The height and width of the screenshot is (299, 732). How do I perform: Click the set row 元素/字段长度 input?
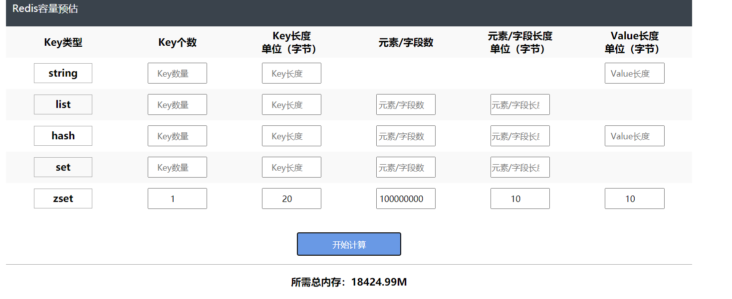[520, 167]
